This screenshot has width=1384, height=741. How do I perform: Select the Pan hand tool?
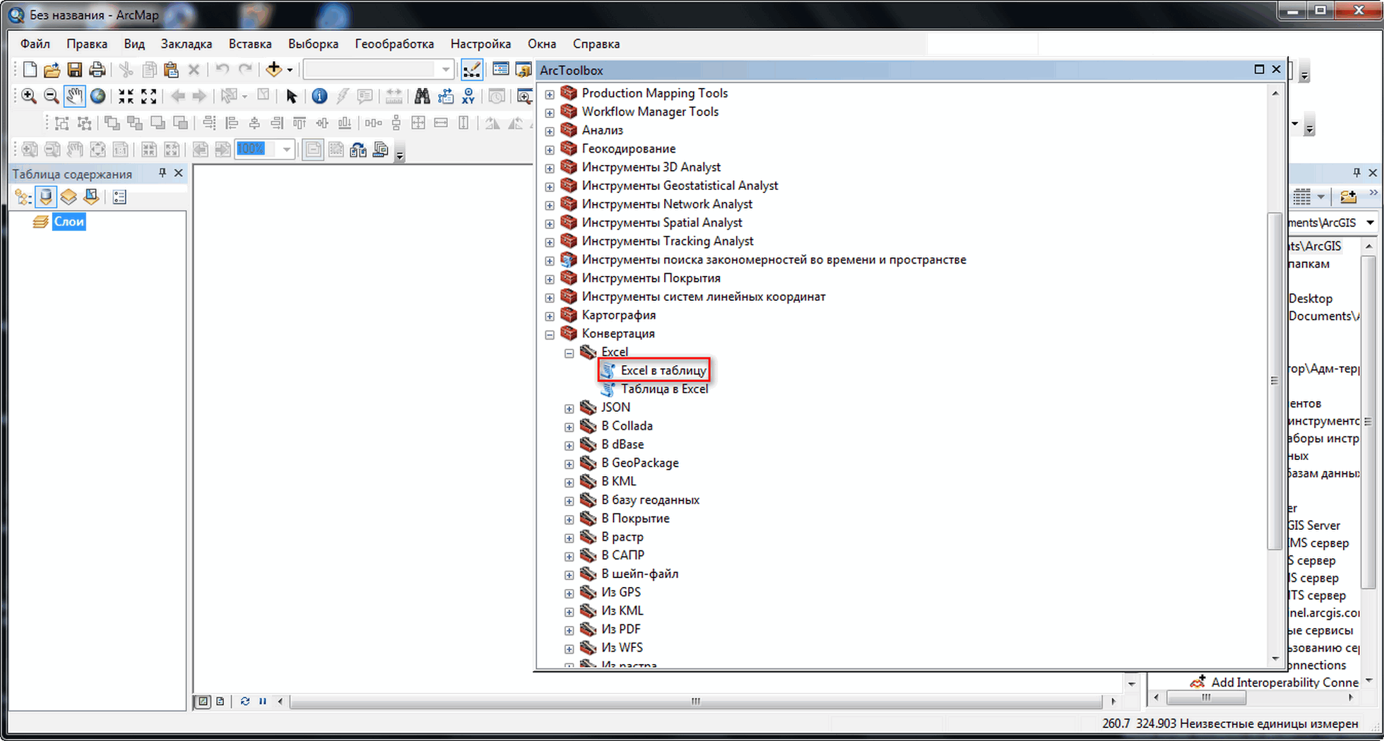74,96
